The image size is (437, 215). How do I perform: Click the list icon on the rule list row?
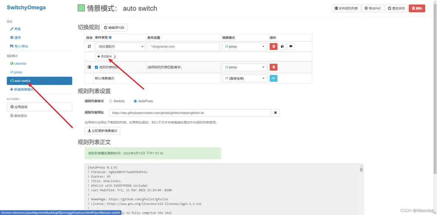[x=89, y=67]
